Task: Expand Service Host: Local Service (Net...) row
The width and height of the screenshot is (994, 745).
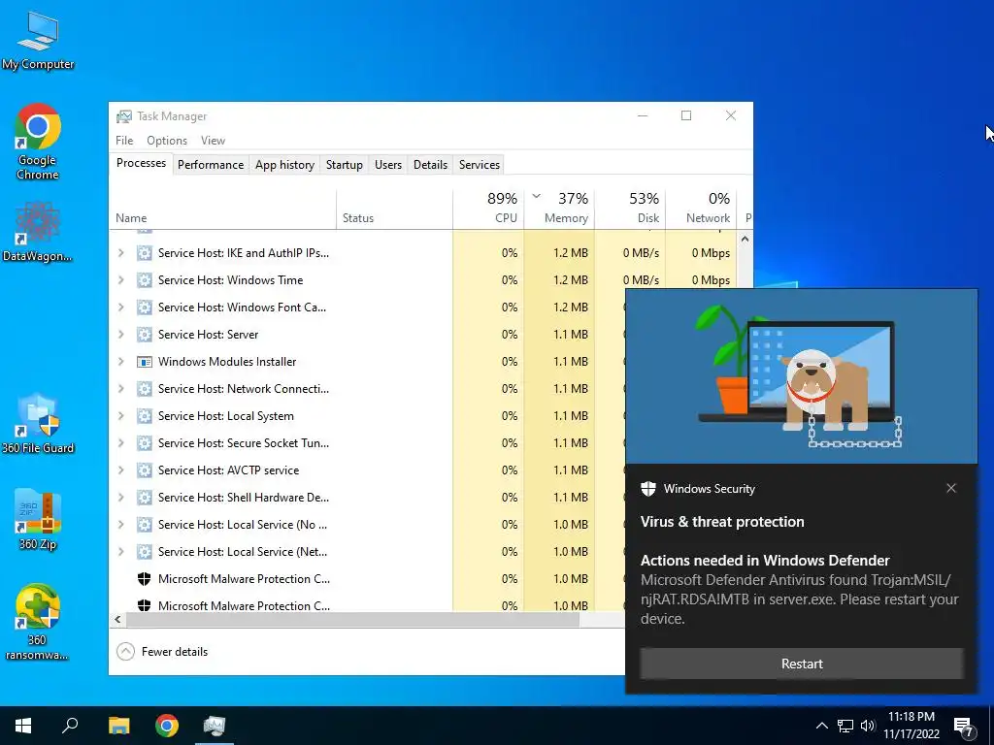Action: point(120,552)
